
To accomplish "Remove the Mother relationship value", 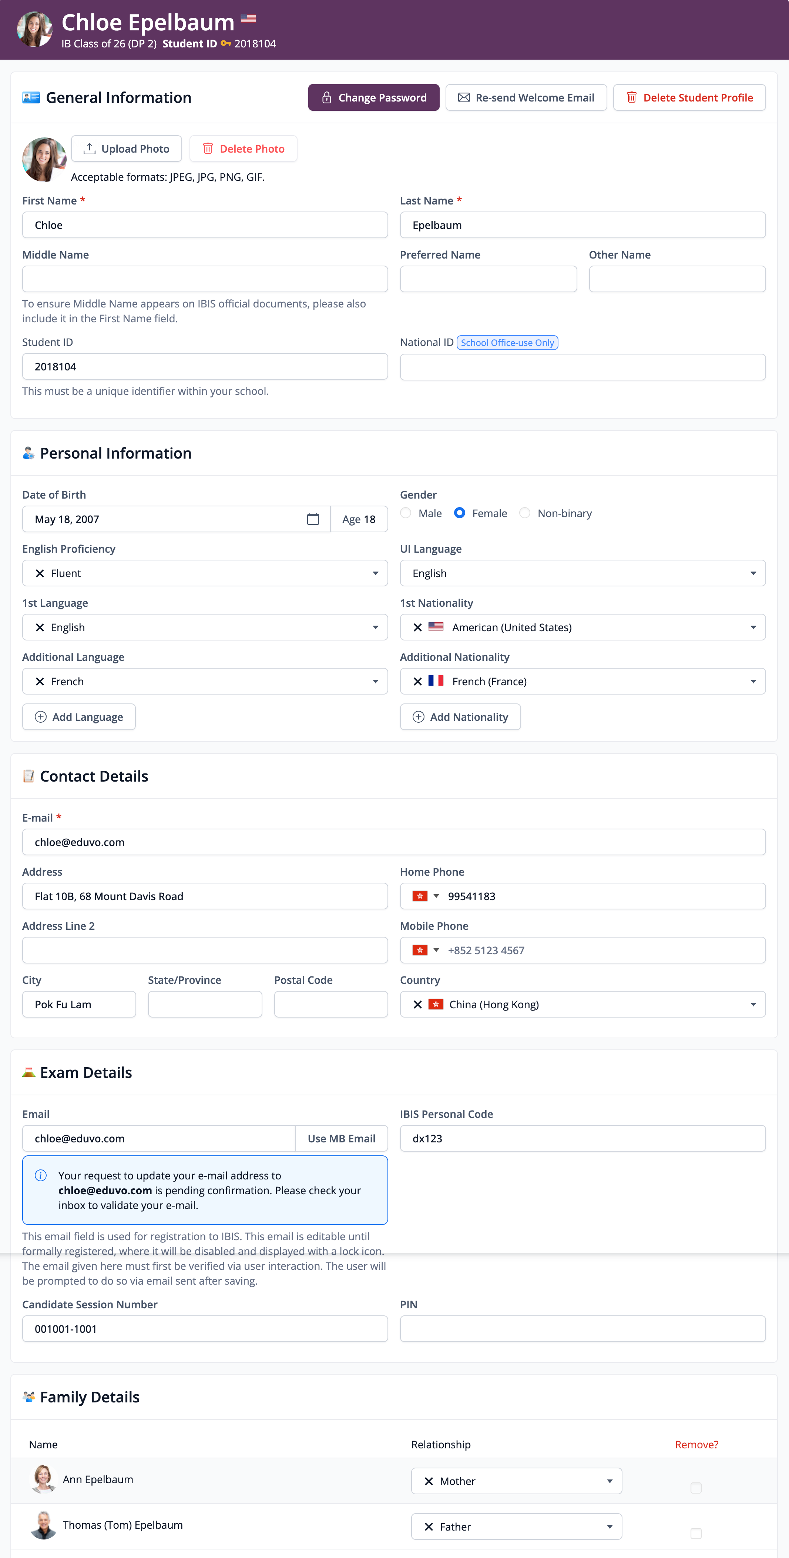I will 429,1481.
